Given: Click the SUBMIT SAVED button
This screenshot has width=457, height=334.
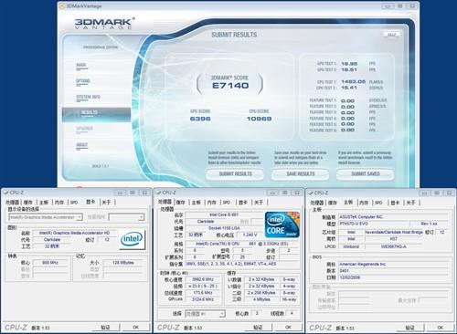Looking at the screenshot, I should [x=366, y=174].
